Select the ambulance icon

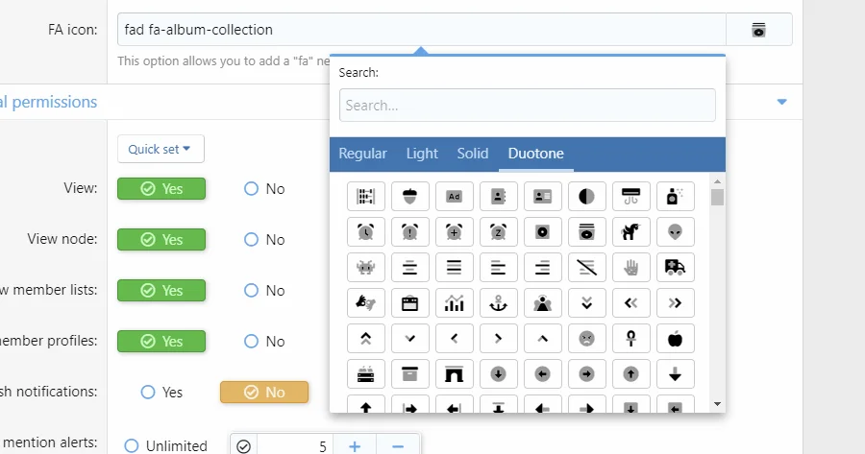click(675, 267)
